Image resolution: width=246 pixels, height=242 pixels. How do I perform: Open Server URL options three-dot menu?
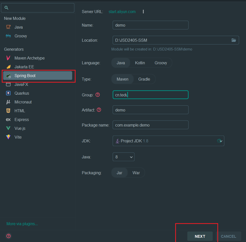[x=143, y=12]
